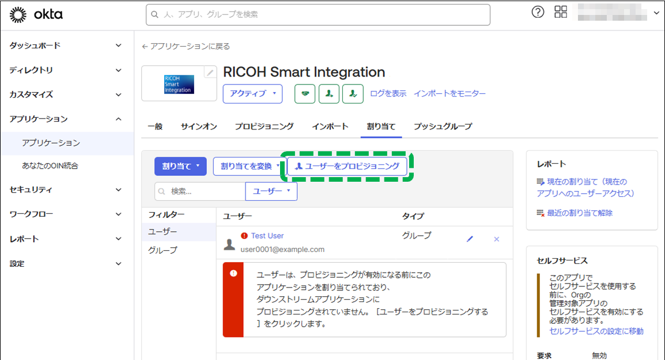Image resolution: width=665 pixels, height=360 pixels.
Task: Open the apps grid icon
Action: click(561, 12)
